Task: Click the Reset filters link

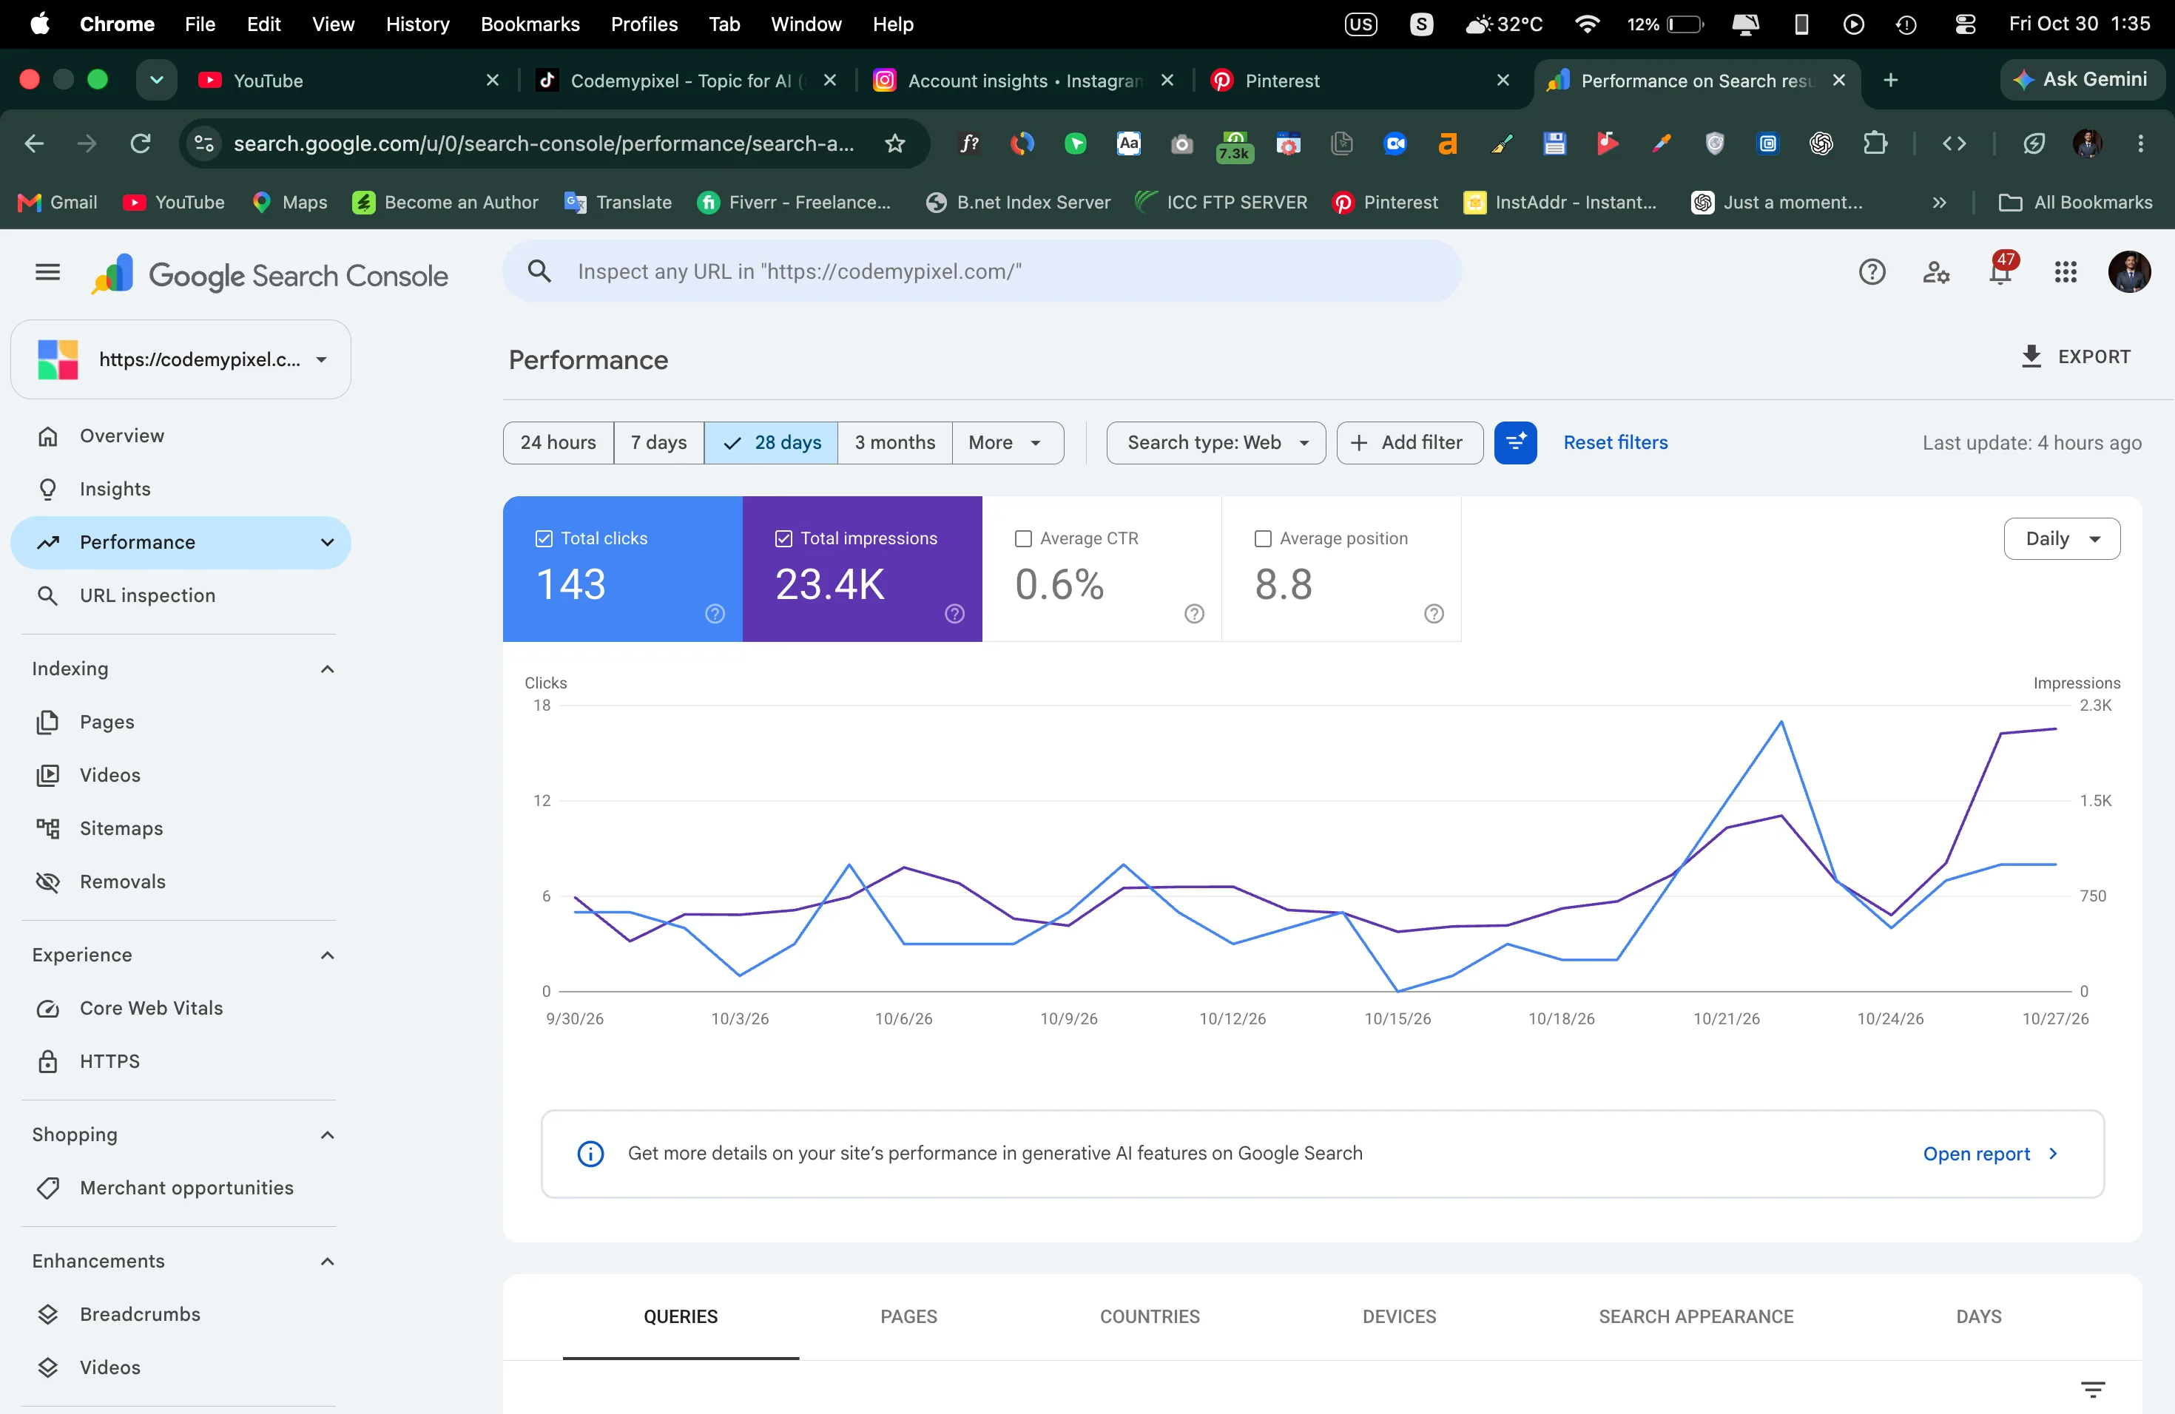Action: pyautogui.click(x=1615, y=443)
